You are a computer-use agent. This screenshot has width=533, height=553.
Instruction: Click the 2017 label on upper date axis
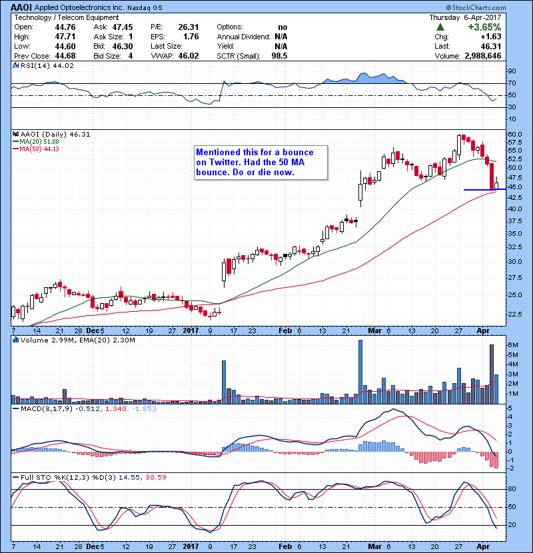(191, 330)
